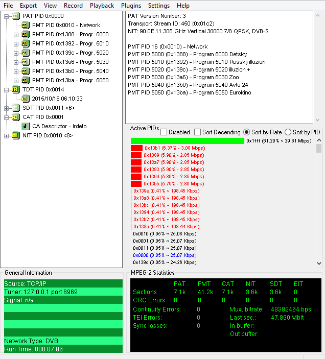Viewport: 325px width, 359px height.
Task: Open the Playback menu
Action: point(102,6)
